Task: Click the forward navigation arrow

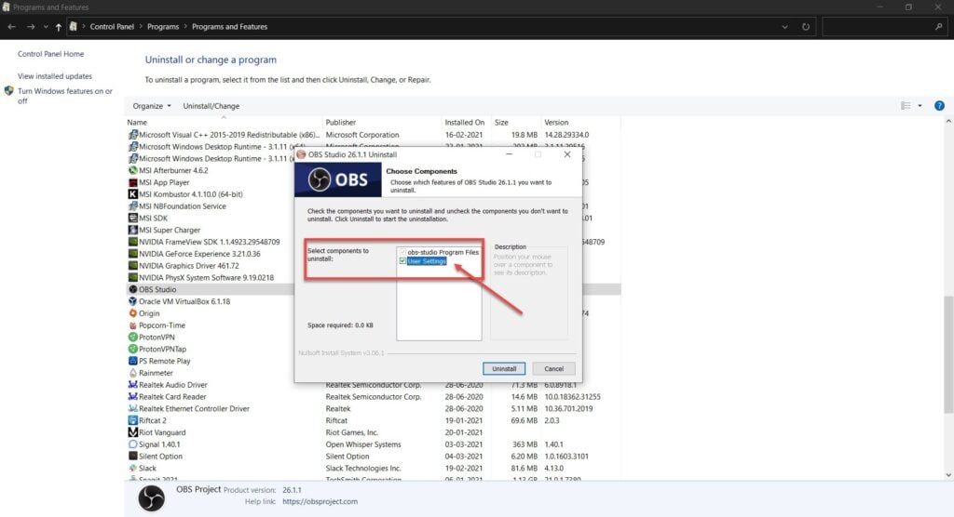Action: 31,27
